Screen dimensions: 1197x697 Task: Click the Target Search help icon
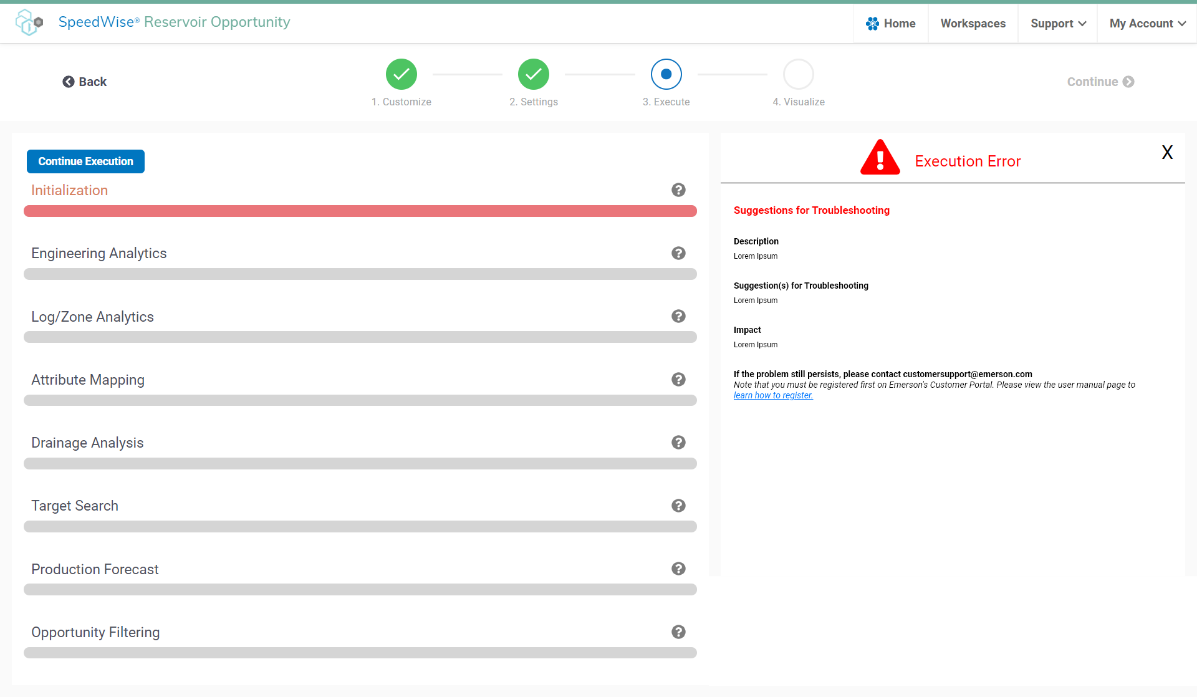click(x=678, y=506)
